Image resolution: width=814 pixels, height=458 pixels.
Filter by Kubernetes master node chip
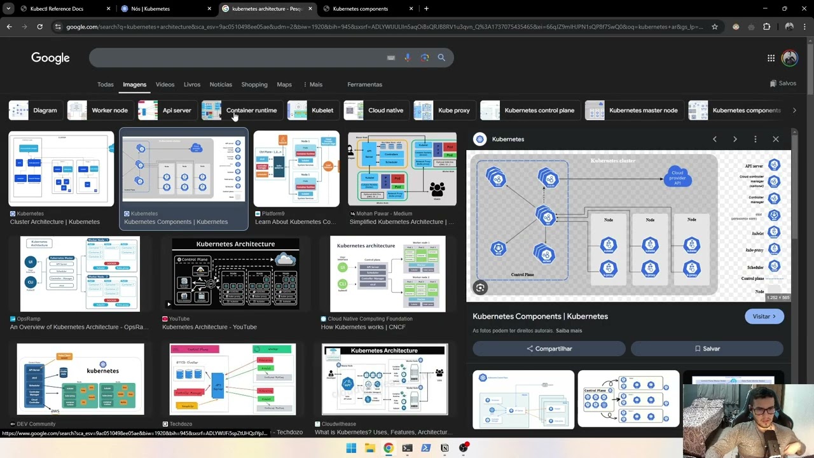pos(635,110)
